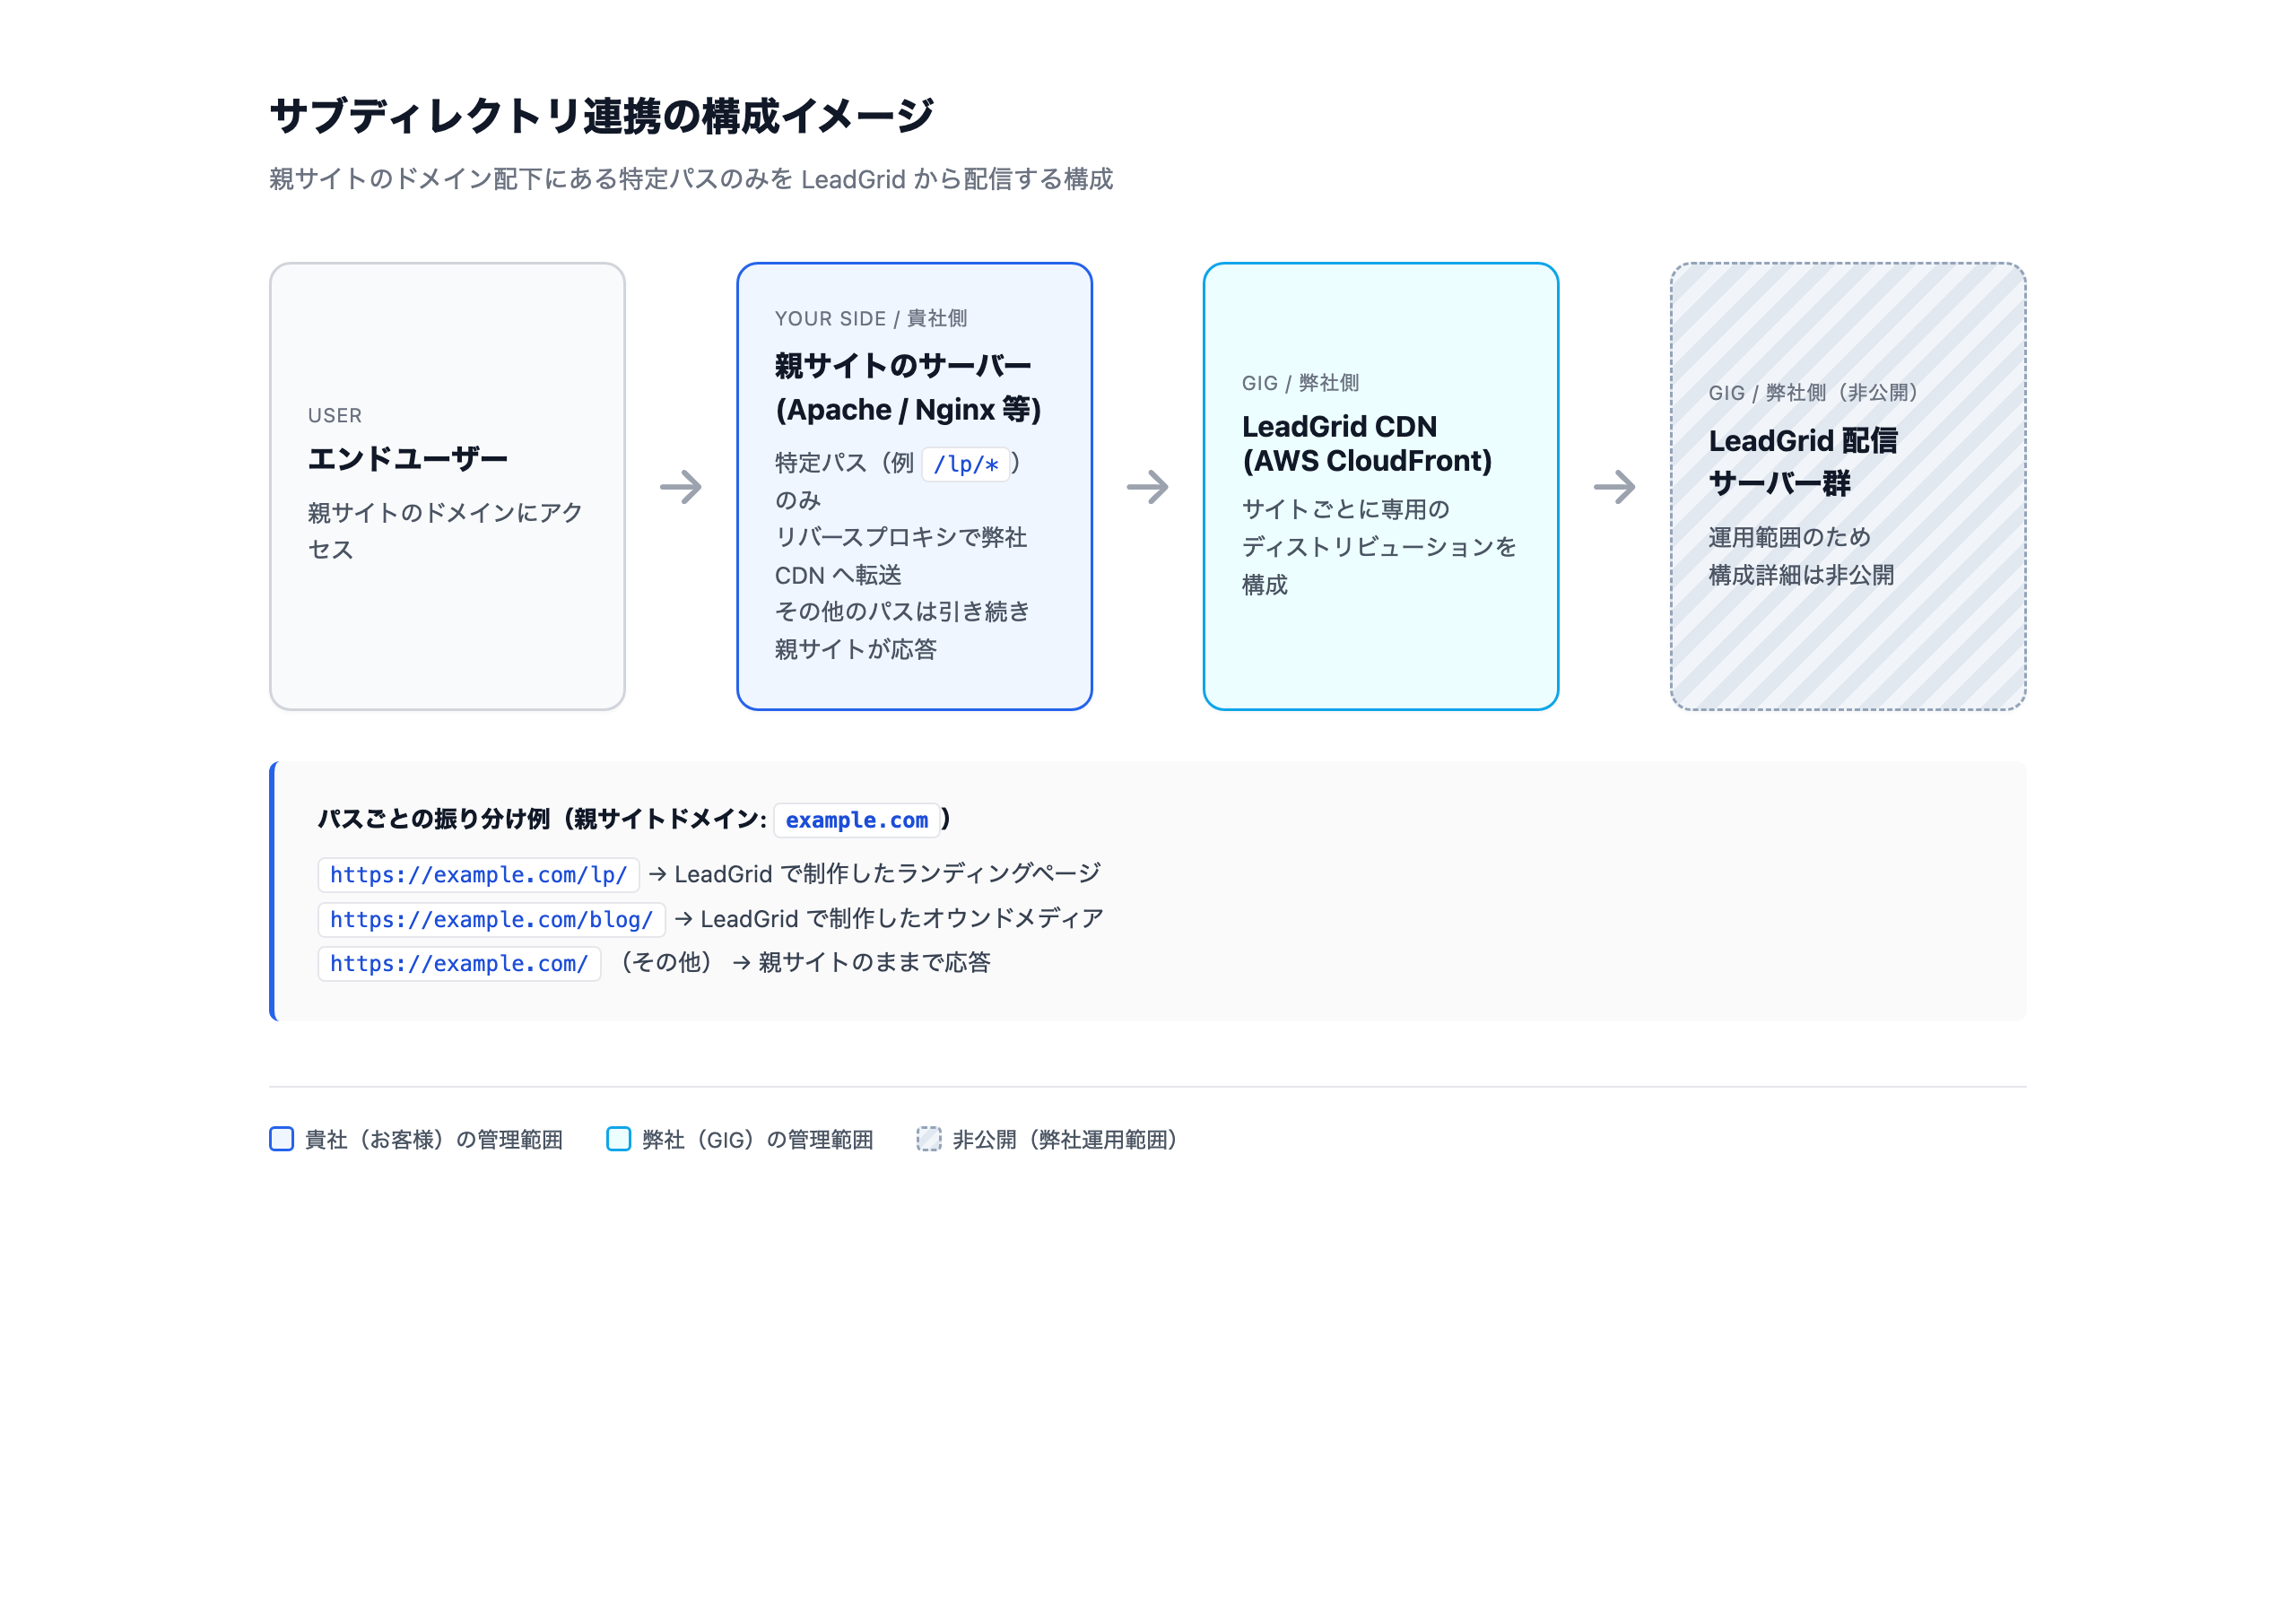The width and height of the screenshot is (2296, 1614).
Task: Click the legend label "弊社（GIG）の管理範囲"
Action: tap(758, 1140)
